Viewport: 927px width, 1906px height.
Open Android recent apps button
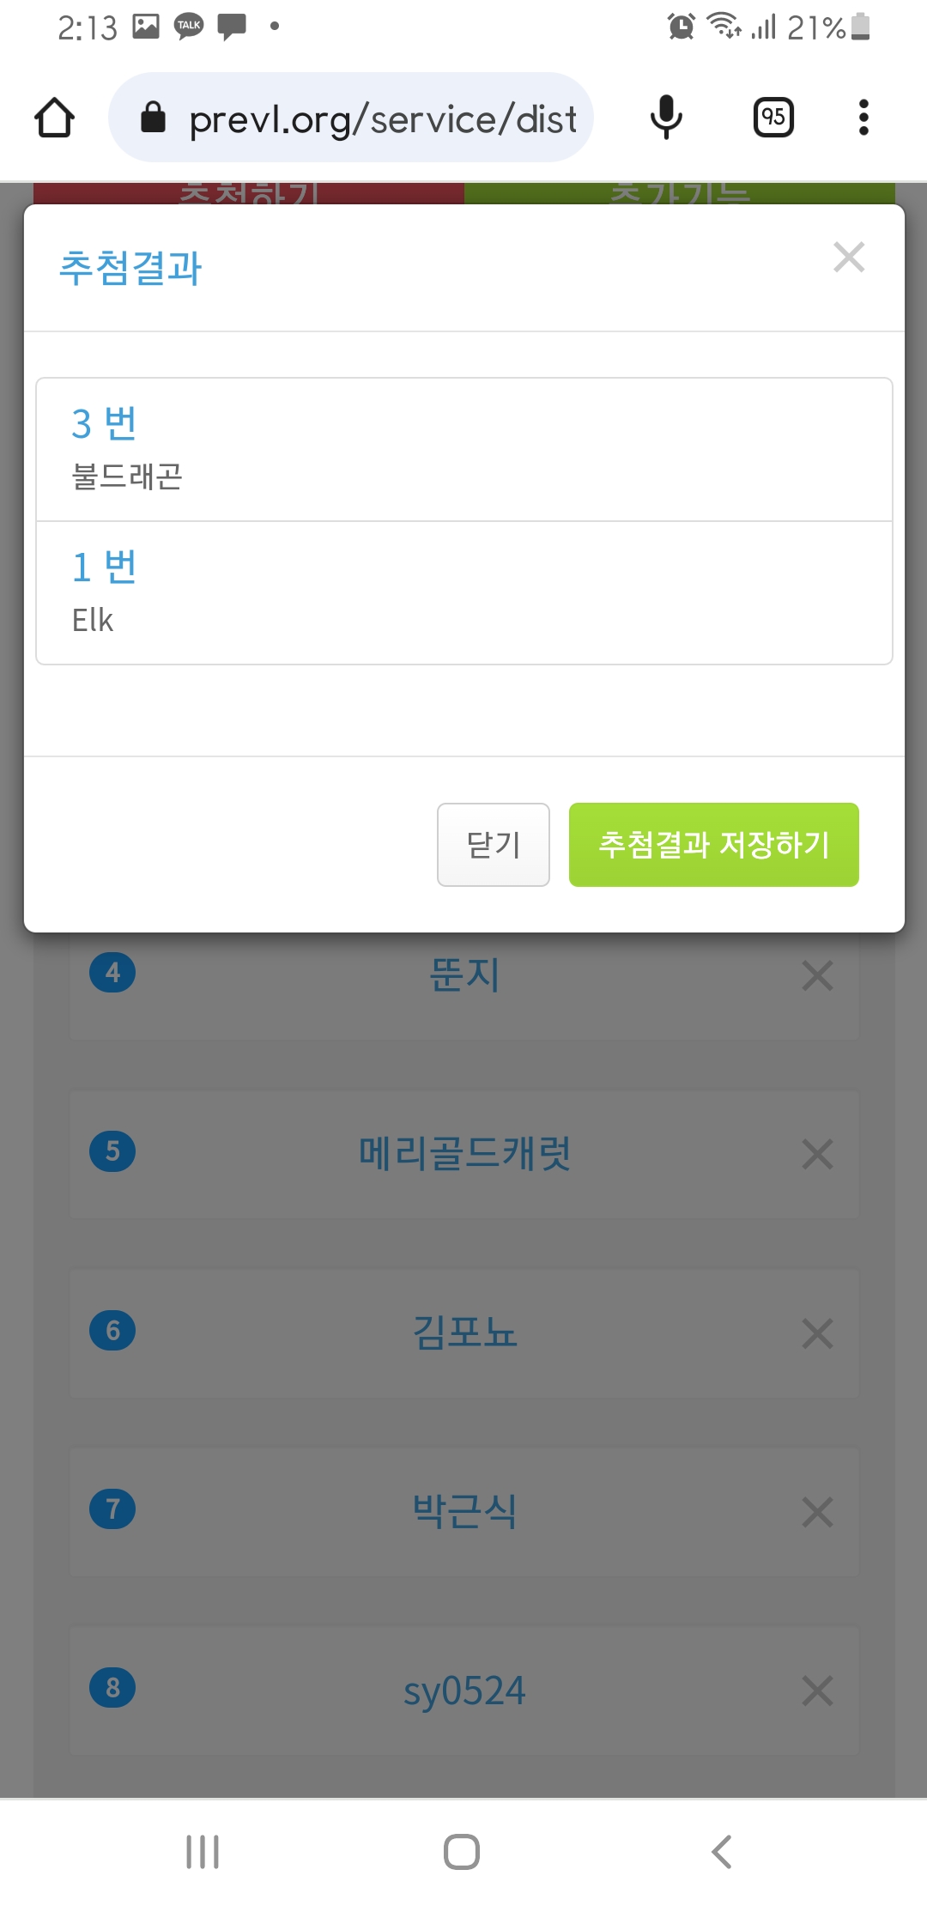203,1852
